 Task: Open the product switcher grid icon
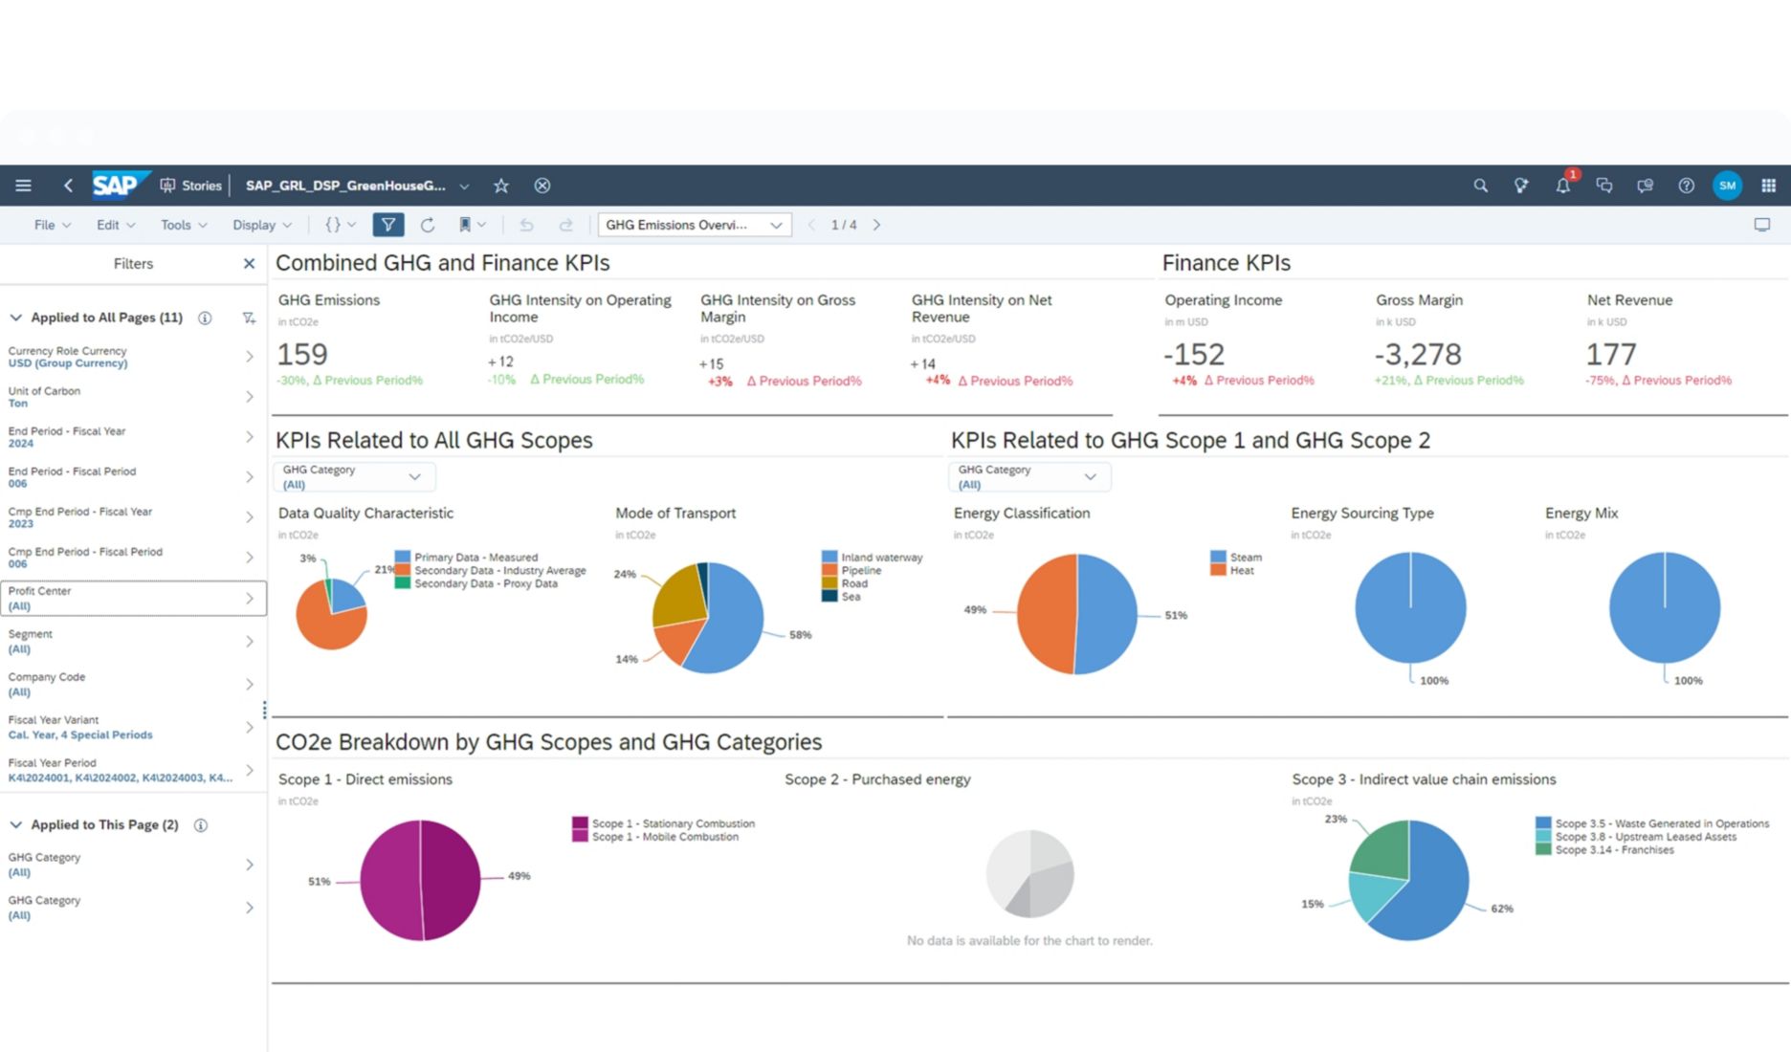click(1768, 186)
